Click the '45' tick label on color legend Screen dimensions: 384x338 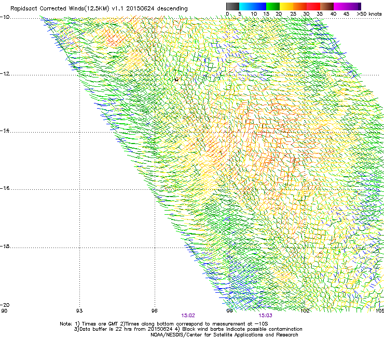[346, 14]
